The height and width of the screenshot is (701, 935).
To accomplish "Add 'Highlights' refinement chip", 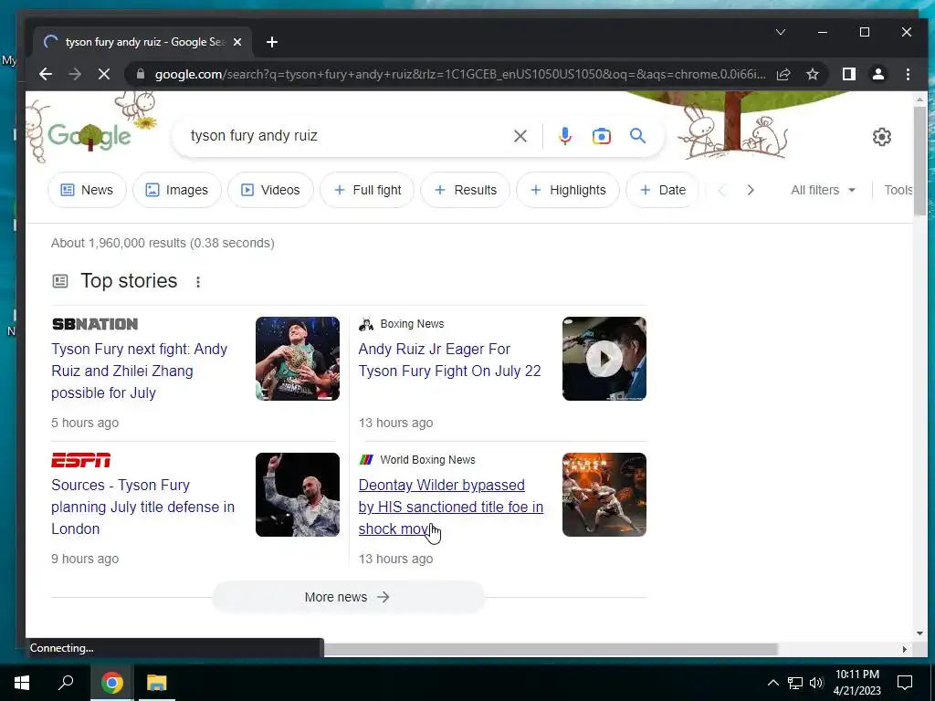I will pyautogui.click(x=568, y=190).
